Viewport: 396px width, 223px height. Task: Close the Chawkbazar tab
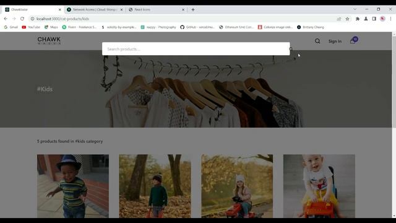point(60,10)
